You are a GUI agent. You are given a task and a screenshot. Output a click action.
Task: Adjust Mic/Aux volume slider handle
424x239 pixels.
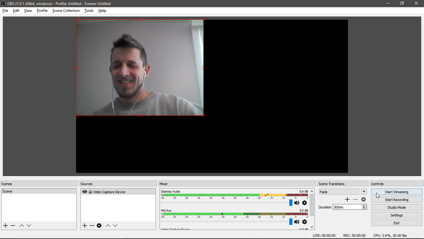[x=291, y=222]
